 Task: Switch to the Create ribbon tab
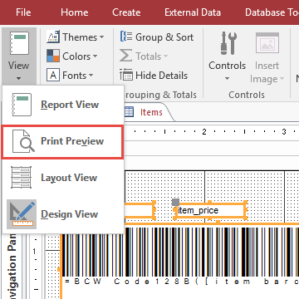pos(126,12)
